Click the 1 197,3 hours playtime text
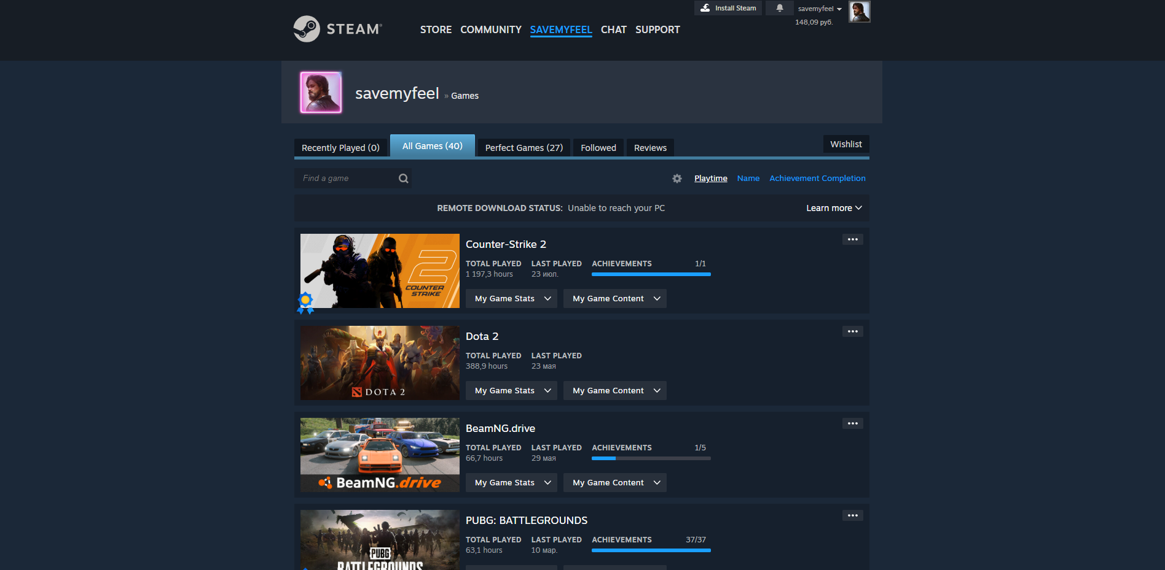1165x570 pixels. pos(489,274)
